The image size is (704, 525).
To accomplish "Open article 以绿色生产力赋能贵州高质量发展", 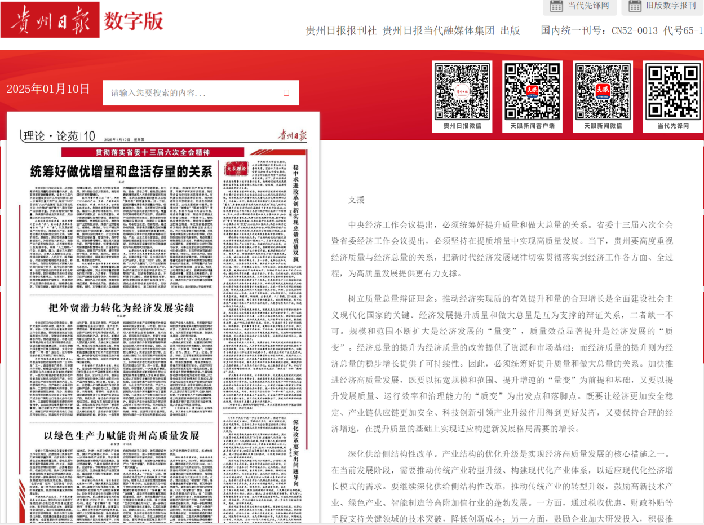I will point(121,435).
